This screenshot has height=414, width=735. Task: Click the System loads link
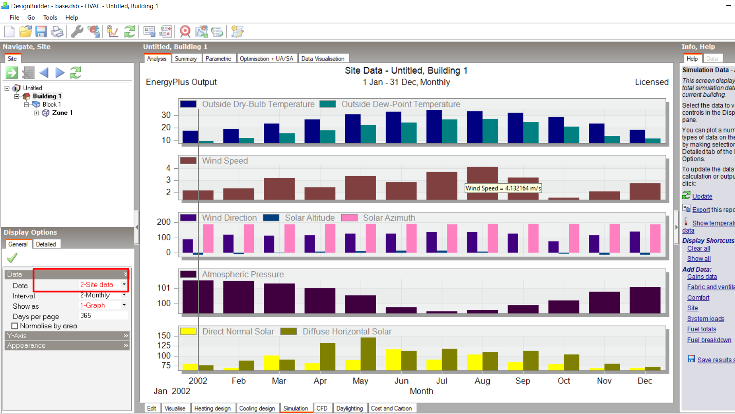[x=706, y=319]
